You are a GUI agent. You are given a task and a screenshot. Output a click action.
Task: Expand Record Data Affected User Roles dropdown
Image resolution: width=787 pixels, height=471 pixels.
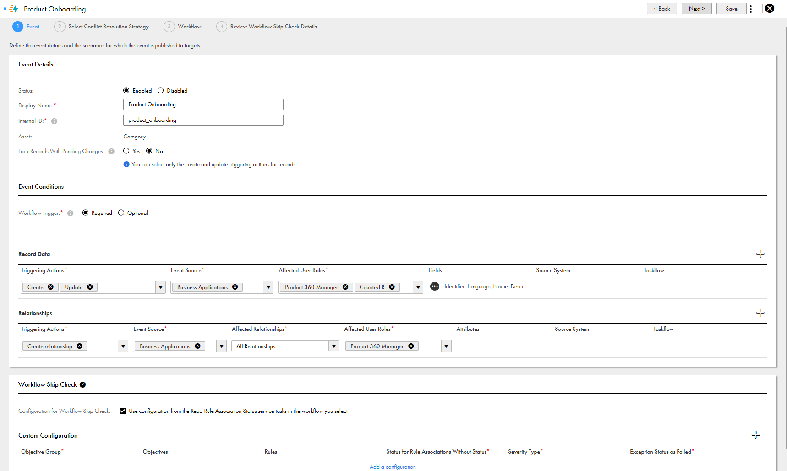[x=418, y=287]
